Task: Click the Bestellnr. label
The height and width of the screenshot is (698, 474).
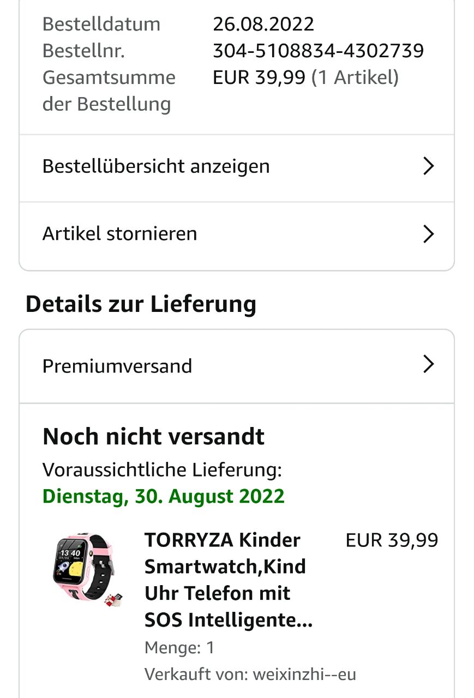Action: coord(83,51)
